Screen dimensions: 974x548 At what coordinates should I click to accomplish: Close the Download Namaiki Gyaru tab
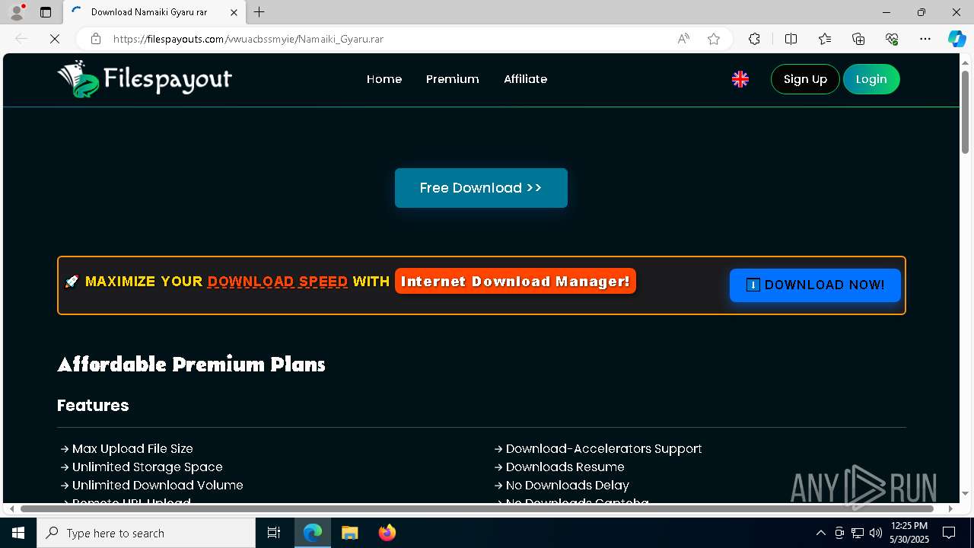234,12
